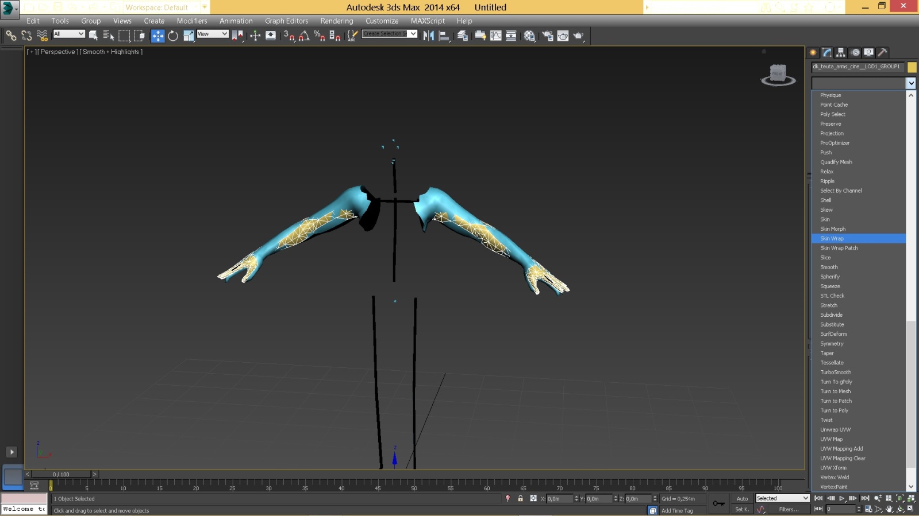Image resolution: width=919 pixels, height=516 pixels.
Task: Select TurboSmooth from modifier list
Action: click(859, 372)
